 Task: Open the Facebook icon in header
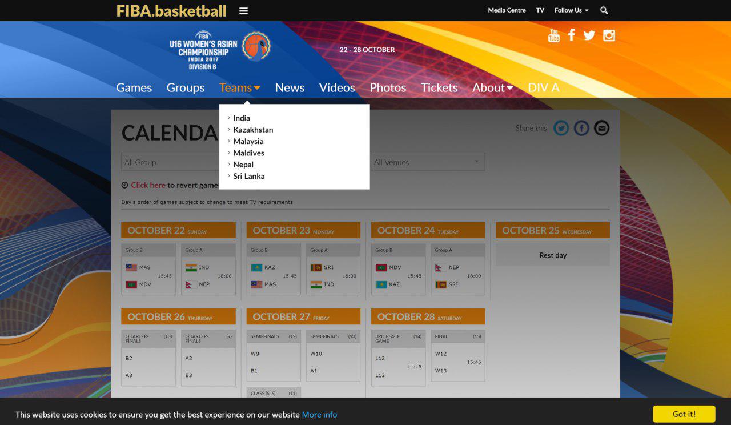572,35
